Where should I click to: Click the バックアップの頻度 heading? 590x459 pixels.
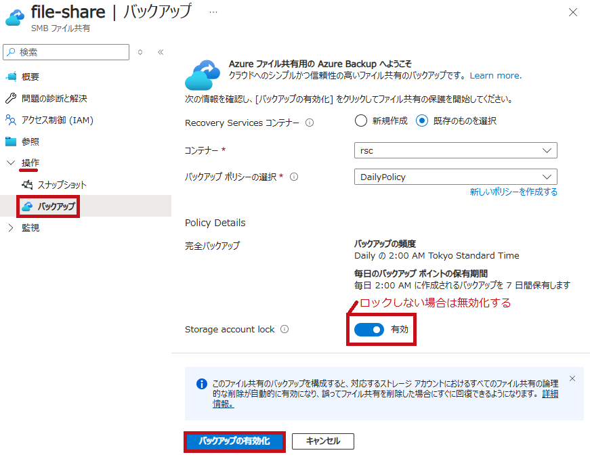point(385,244)
